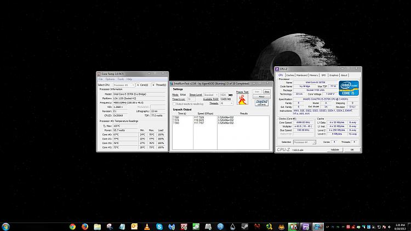Select the CPU tab in CPU-Z
The image size is (411, 231).
281,75
